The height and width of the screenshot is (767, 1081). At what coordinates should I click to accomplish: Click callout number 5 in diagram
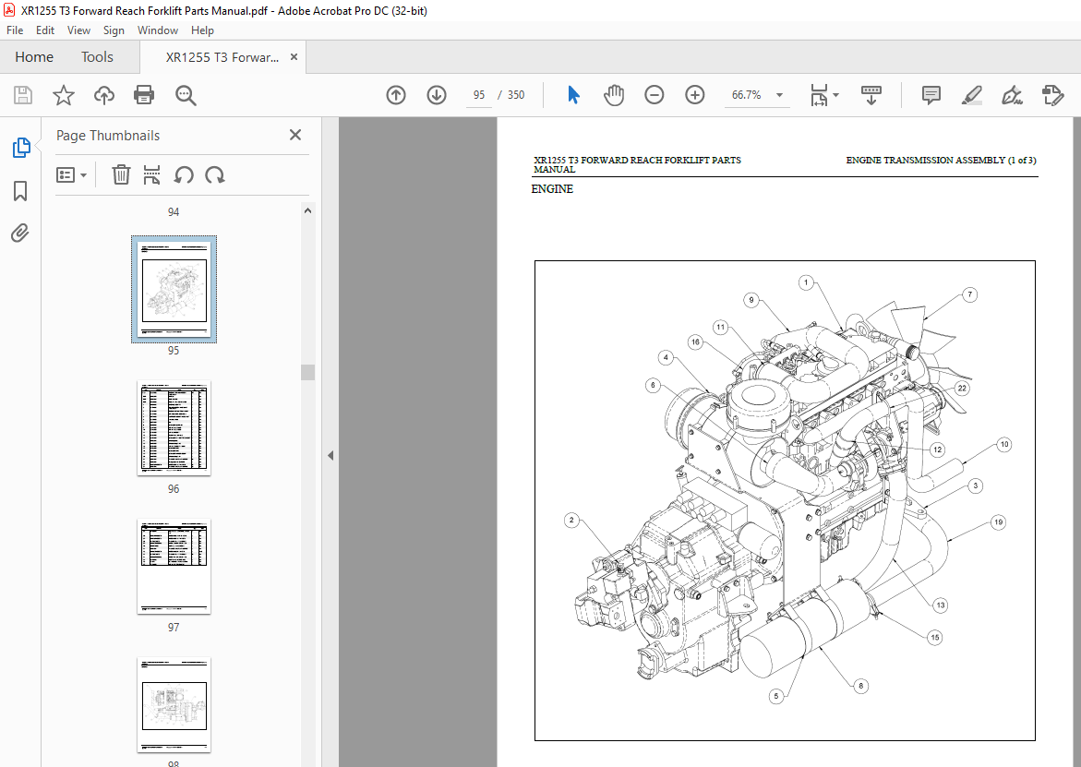776,696
